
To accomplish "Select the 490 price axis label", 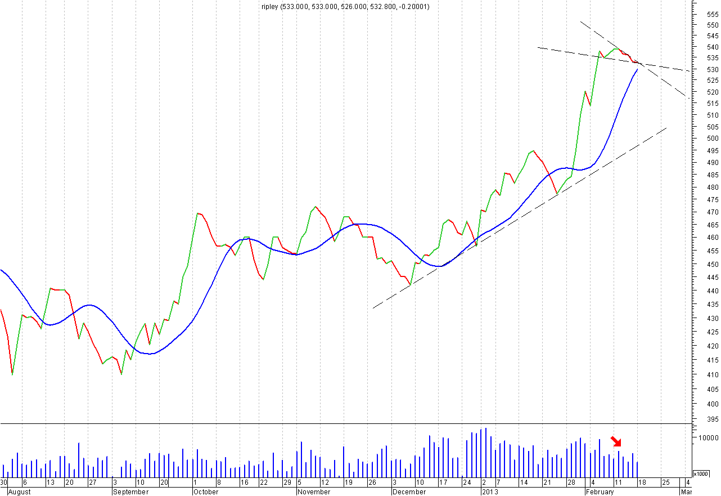I will [x=712, y=163].
